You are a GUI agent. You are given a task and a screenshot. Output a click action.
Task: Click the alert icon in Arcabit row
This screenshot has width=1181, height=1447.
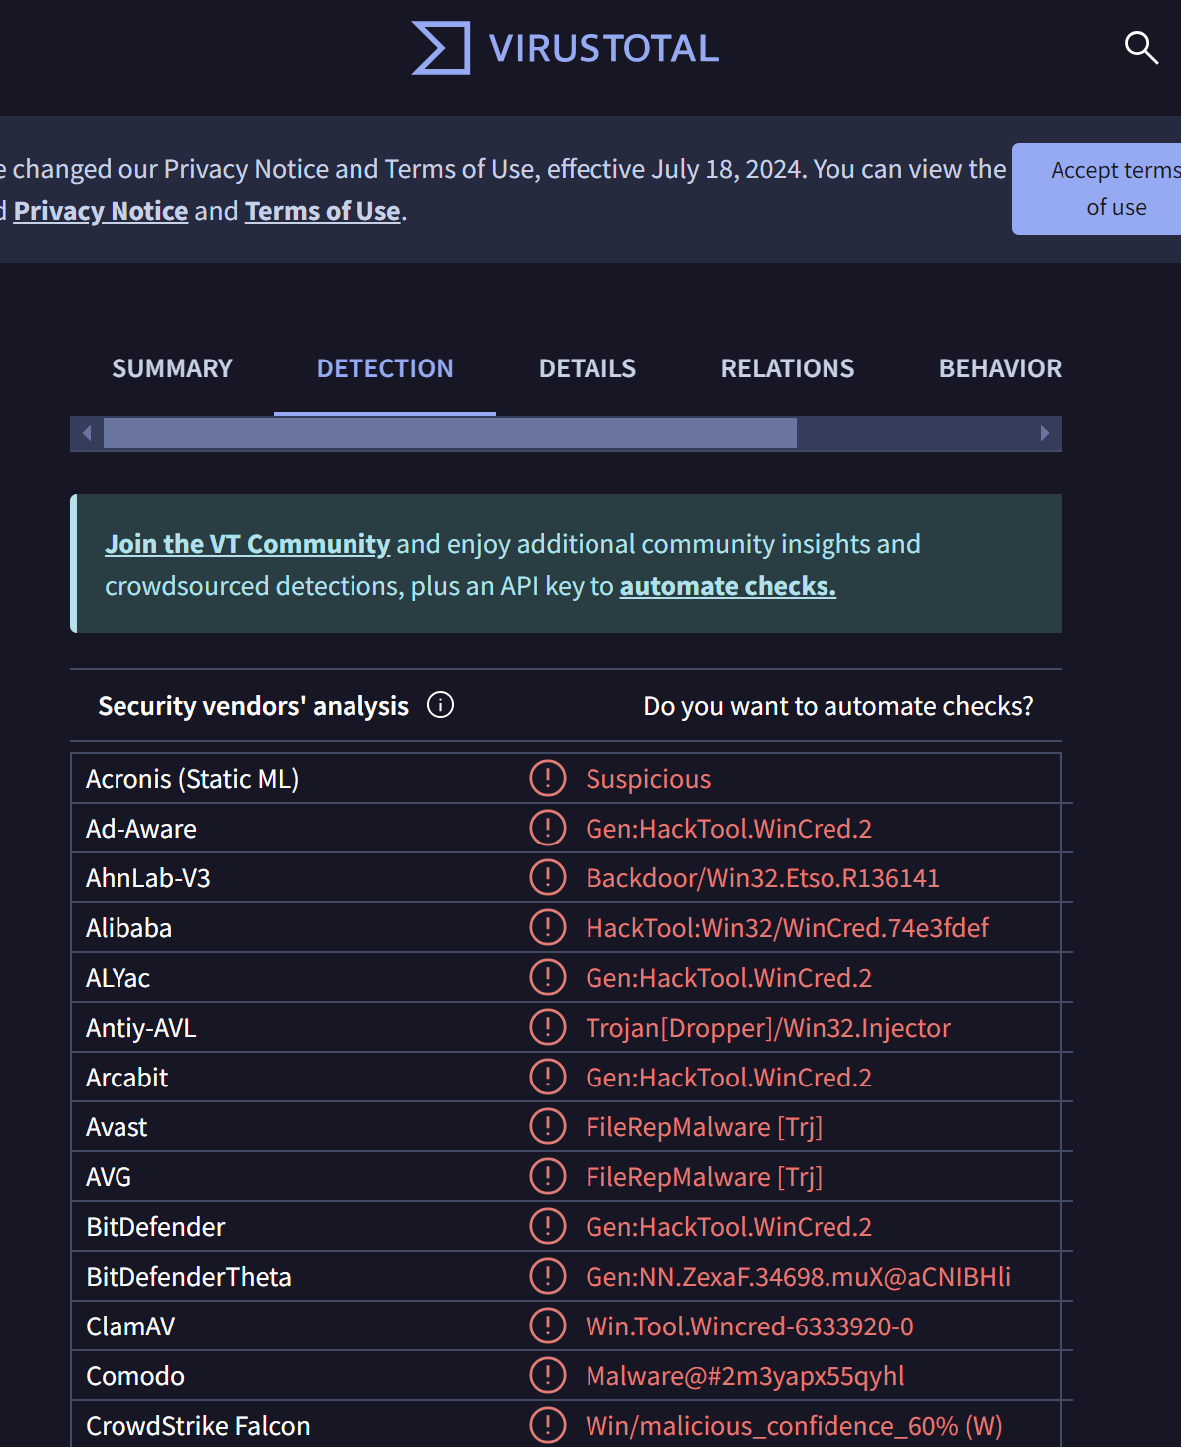(548, 1077)
